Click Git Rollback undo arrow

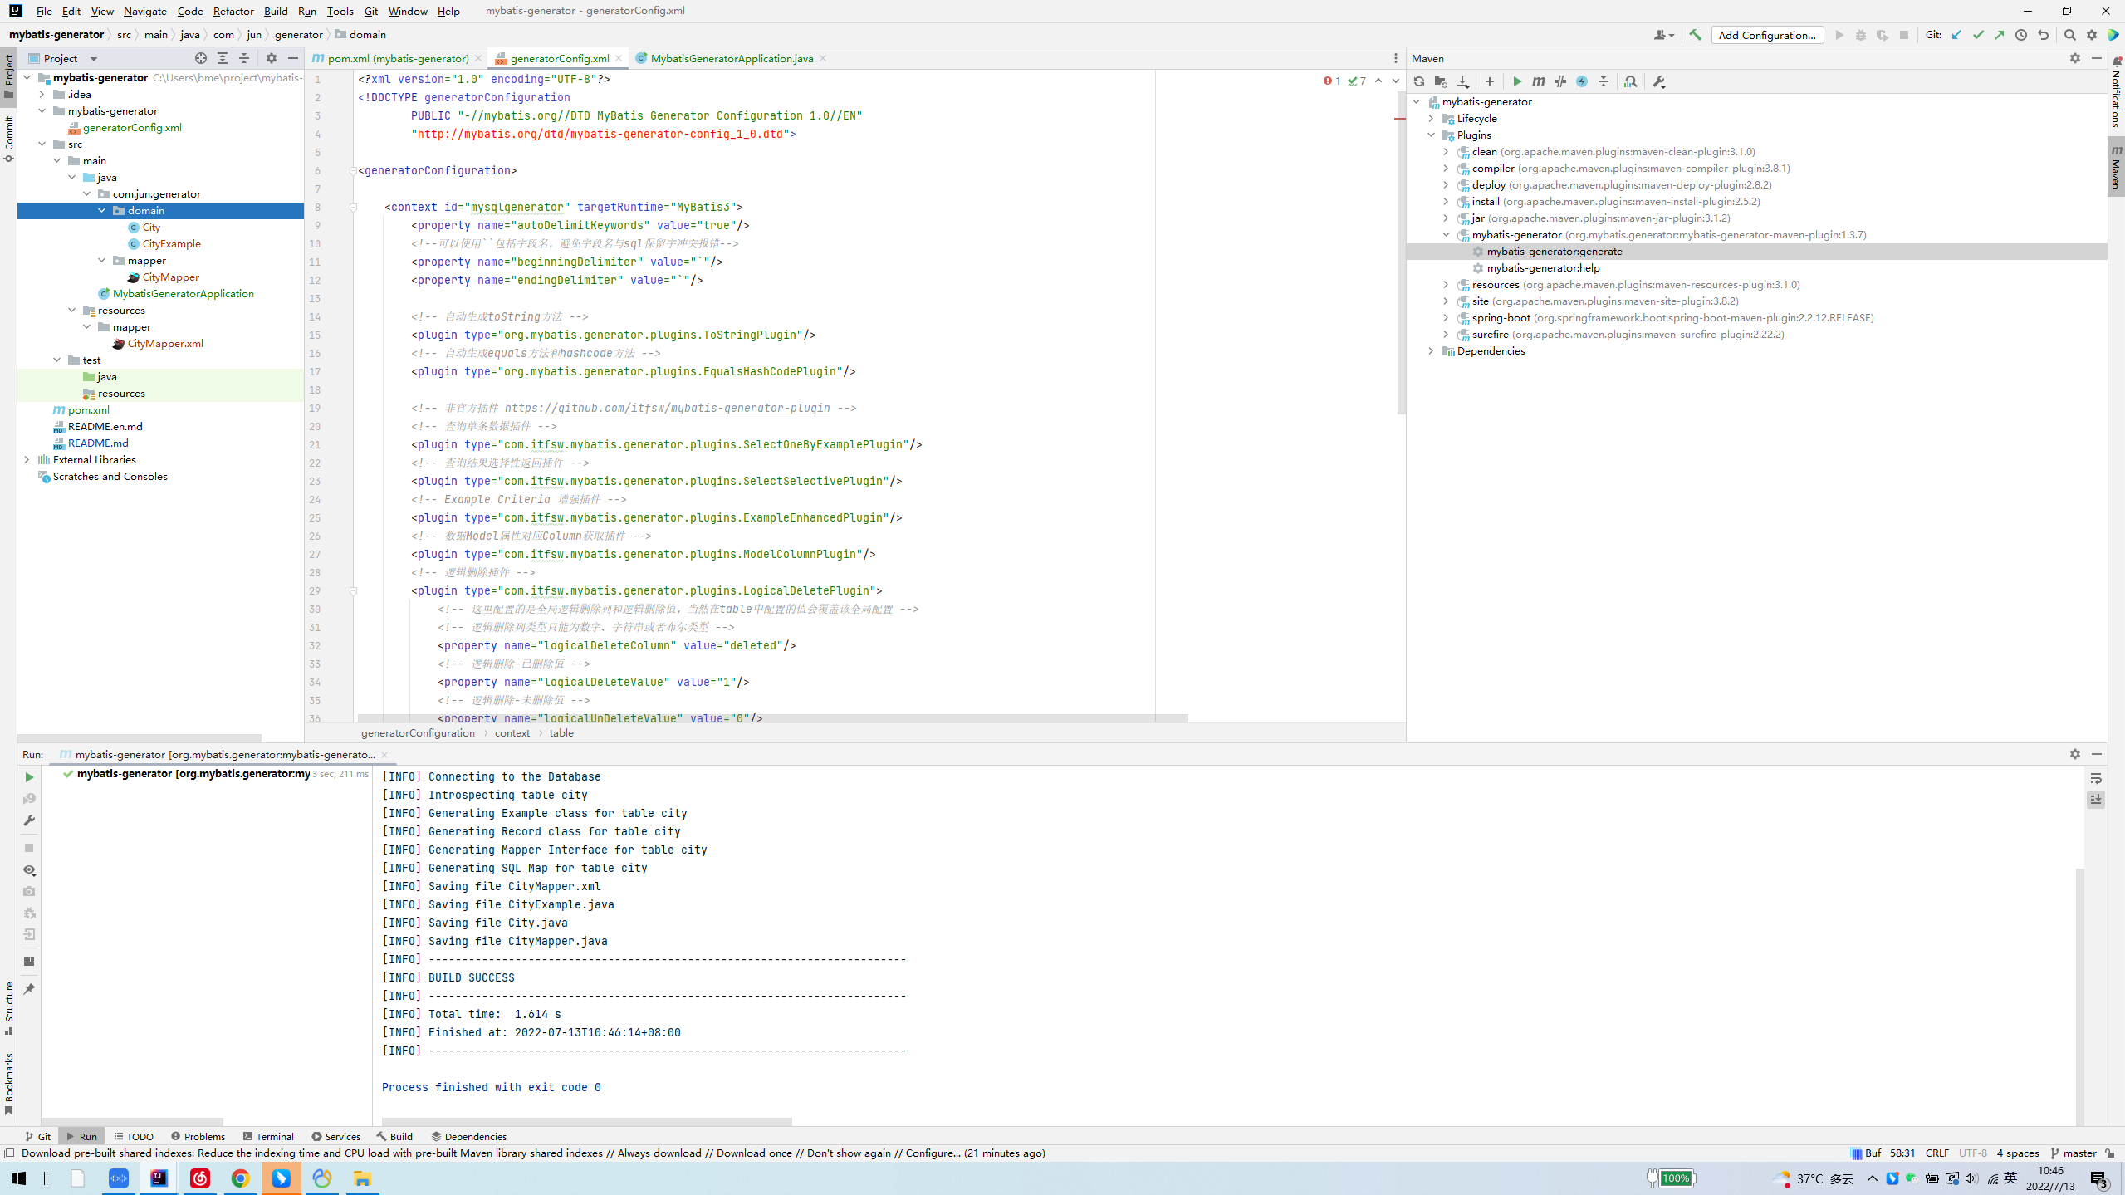2044,35
